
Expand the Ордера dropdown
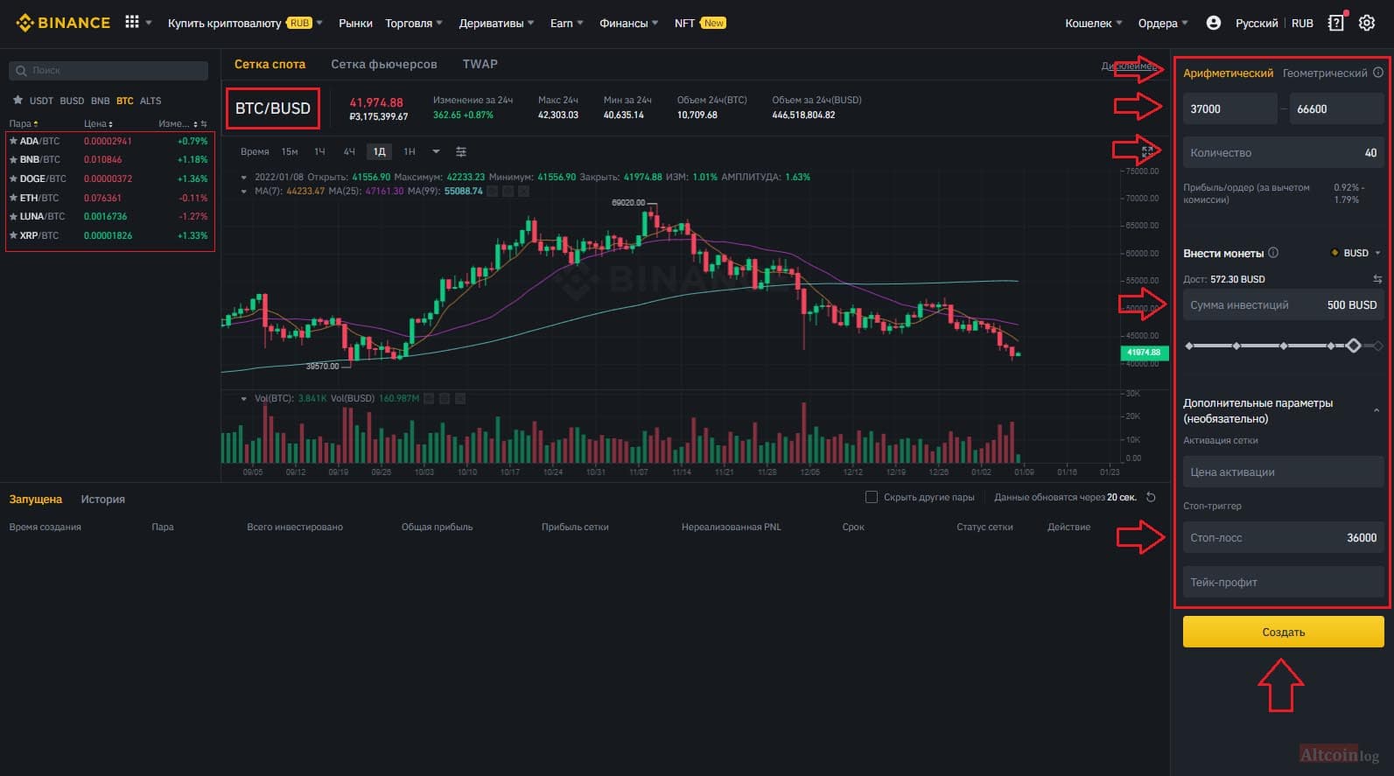[1163, 23]
